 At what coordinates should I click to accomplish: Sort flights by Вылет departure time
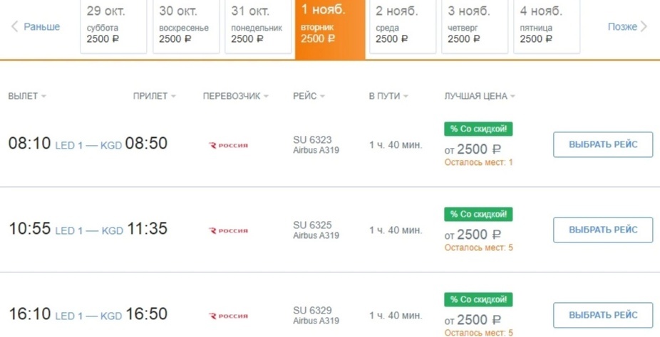click(x=27, y=96)
